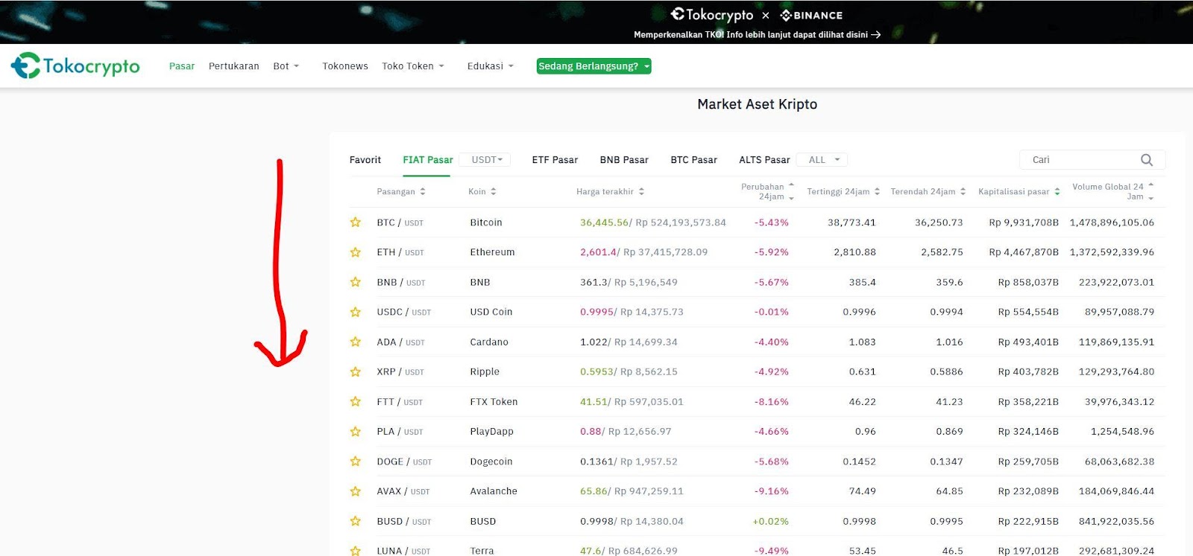Click the -9.16% change for AVAX

point(771,491)
